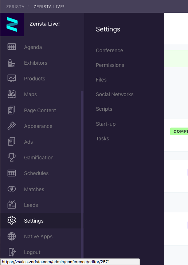This screenshot has height=265, width=188.
Task: Select the Matches overlapping circles icon
Action: (x=12, y=189)
